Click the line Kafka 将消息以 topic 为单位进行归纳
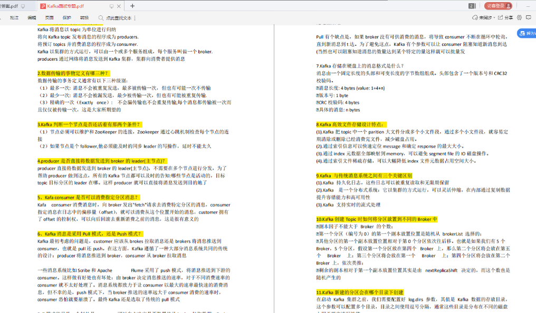The height and width of the screenshot is (313, 536). pyautogui.click(x=77, y=30)
